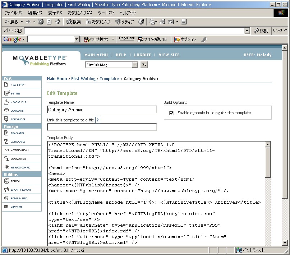Open the address bar dropdown list
Image resolution: width=290 pixels, height=255 pixels.
pyautogui.click(x=247, y=31)
